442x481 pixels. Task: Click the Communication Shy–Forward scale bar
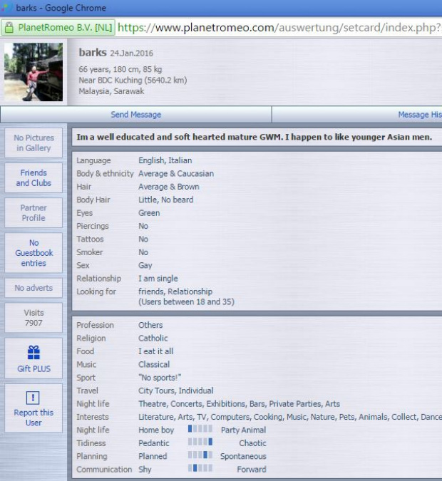[x=200, y=469]
